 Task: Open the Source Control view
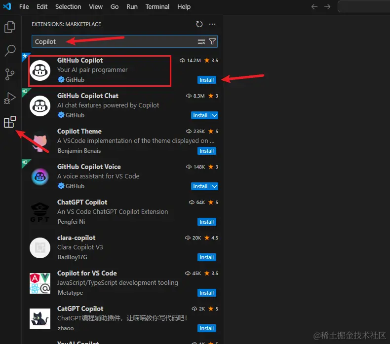(10, 74)
